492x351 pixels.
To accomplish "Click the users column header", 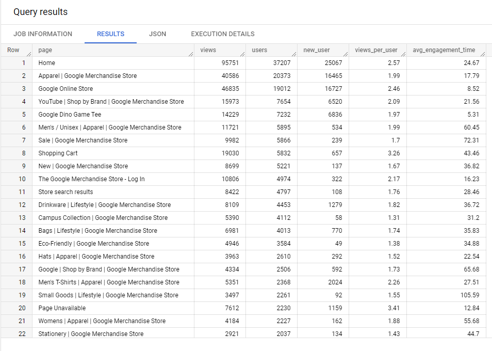I will pyautogui.click(x=271, y=50).
